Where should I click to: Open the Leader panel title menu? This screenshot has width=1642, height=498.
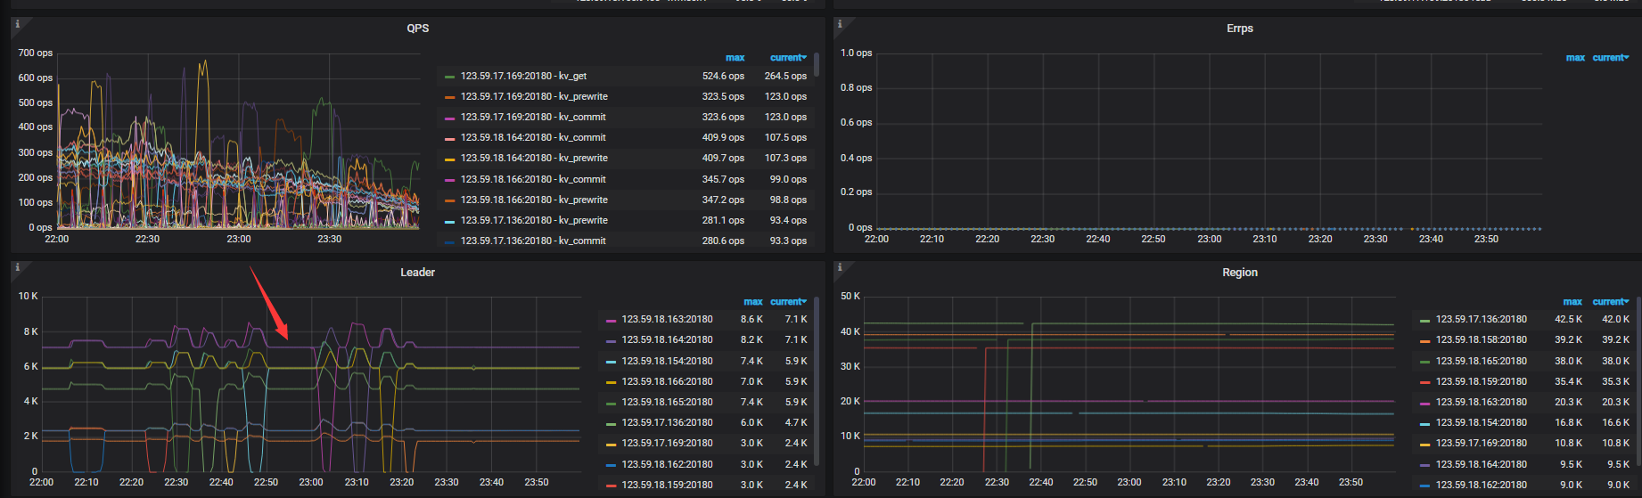pyautogui.click(x=417, y=273)
